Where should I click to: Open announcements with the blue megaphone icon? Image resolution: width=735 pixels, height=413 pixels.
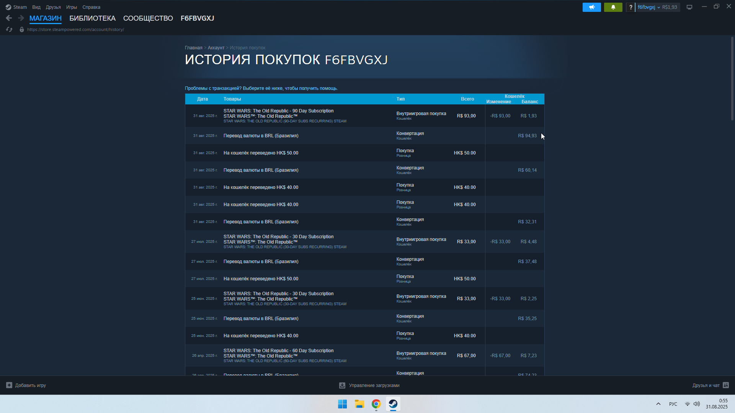[x=592, y=7]
